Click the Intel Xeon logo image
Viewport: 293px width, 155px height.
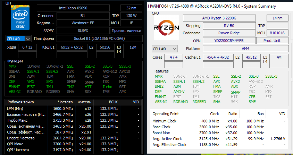point(20,18)
